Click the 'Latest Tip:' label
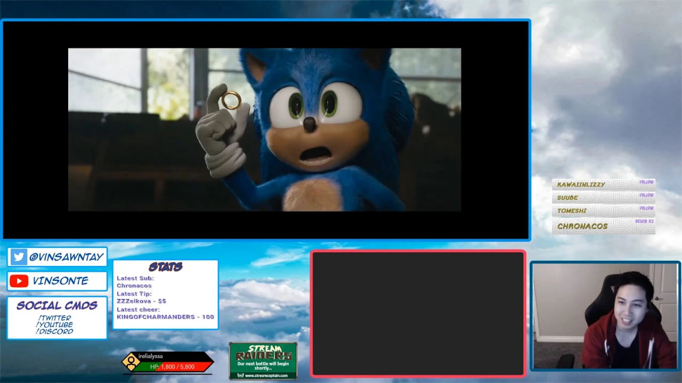 (134, 294)
